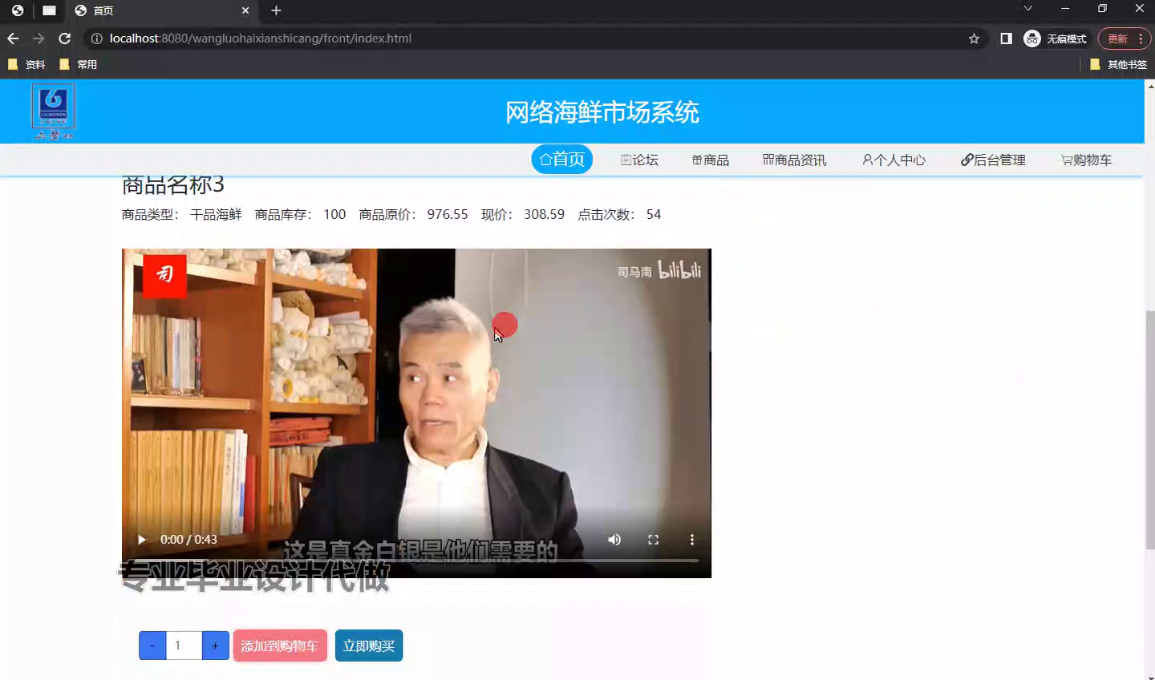The width and height of the screenshot is (1155, 680).
Task: Click the 更新 browser update button
Action: pyautogui.click(x=1125, y=38)
